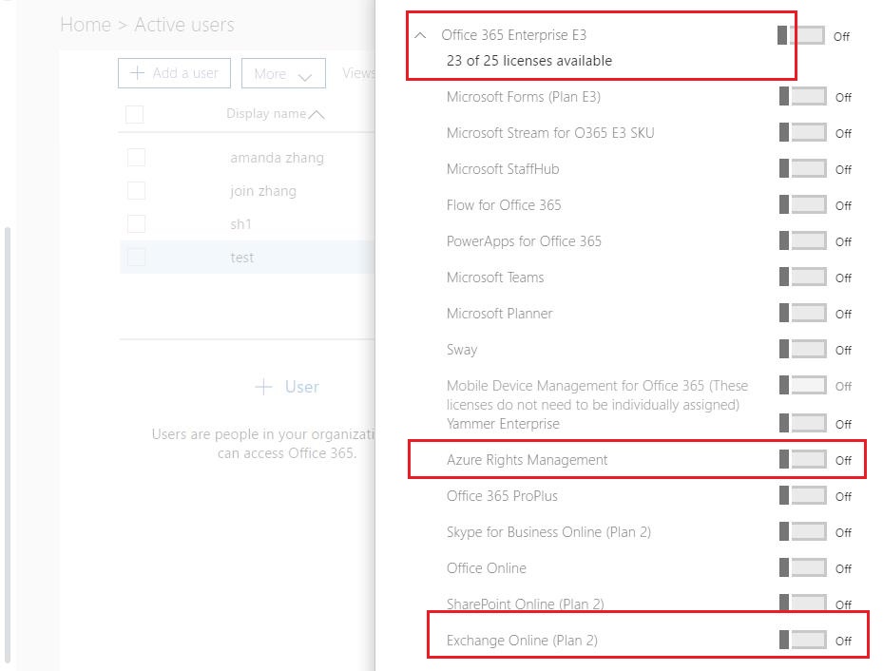Click the Yammer Enterprise label
The width and height of the screenshot is (883, 671).
[x=503, y=424]
